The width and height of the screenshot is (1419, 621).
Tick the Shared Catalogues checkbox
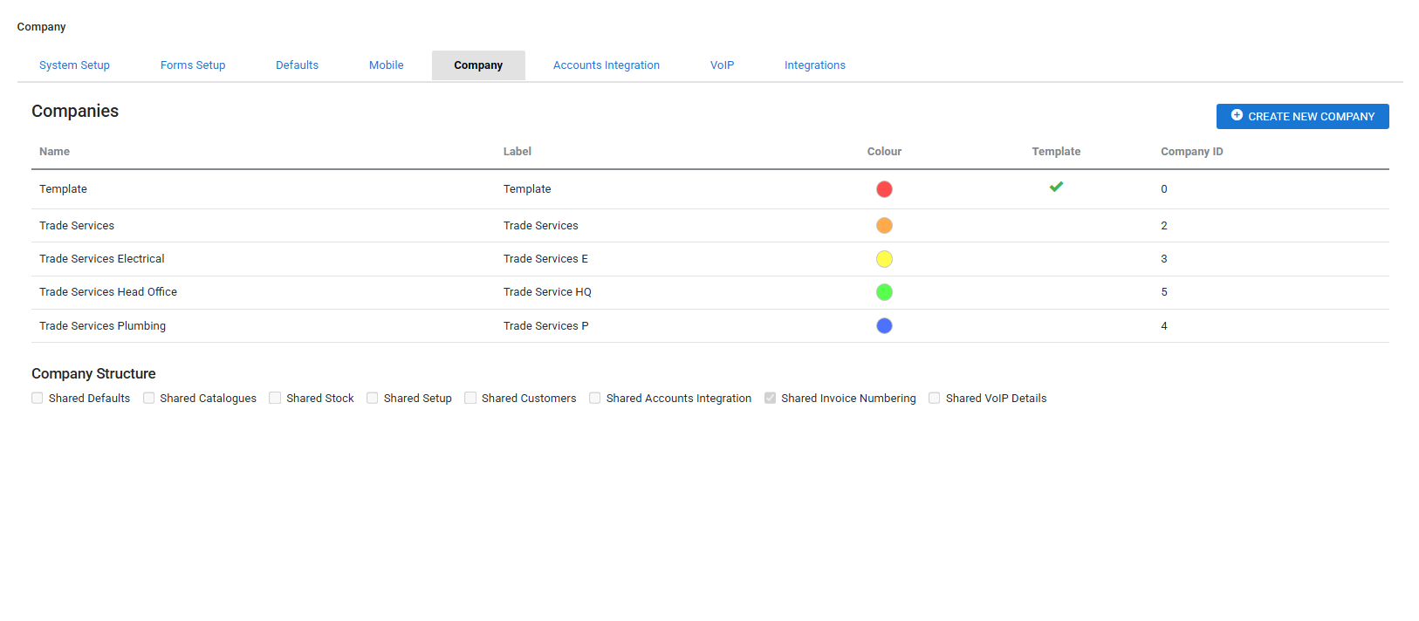coord(149,399)
